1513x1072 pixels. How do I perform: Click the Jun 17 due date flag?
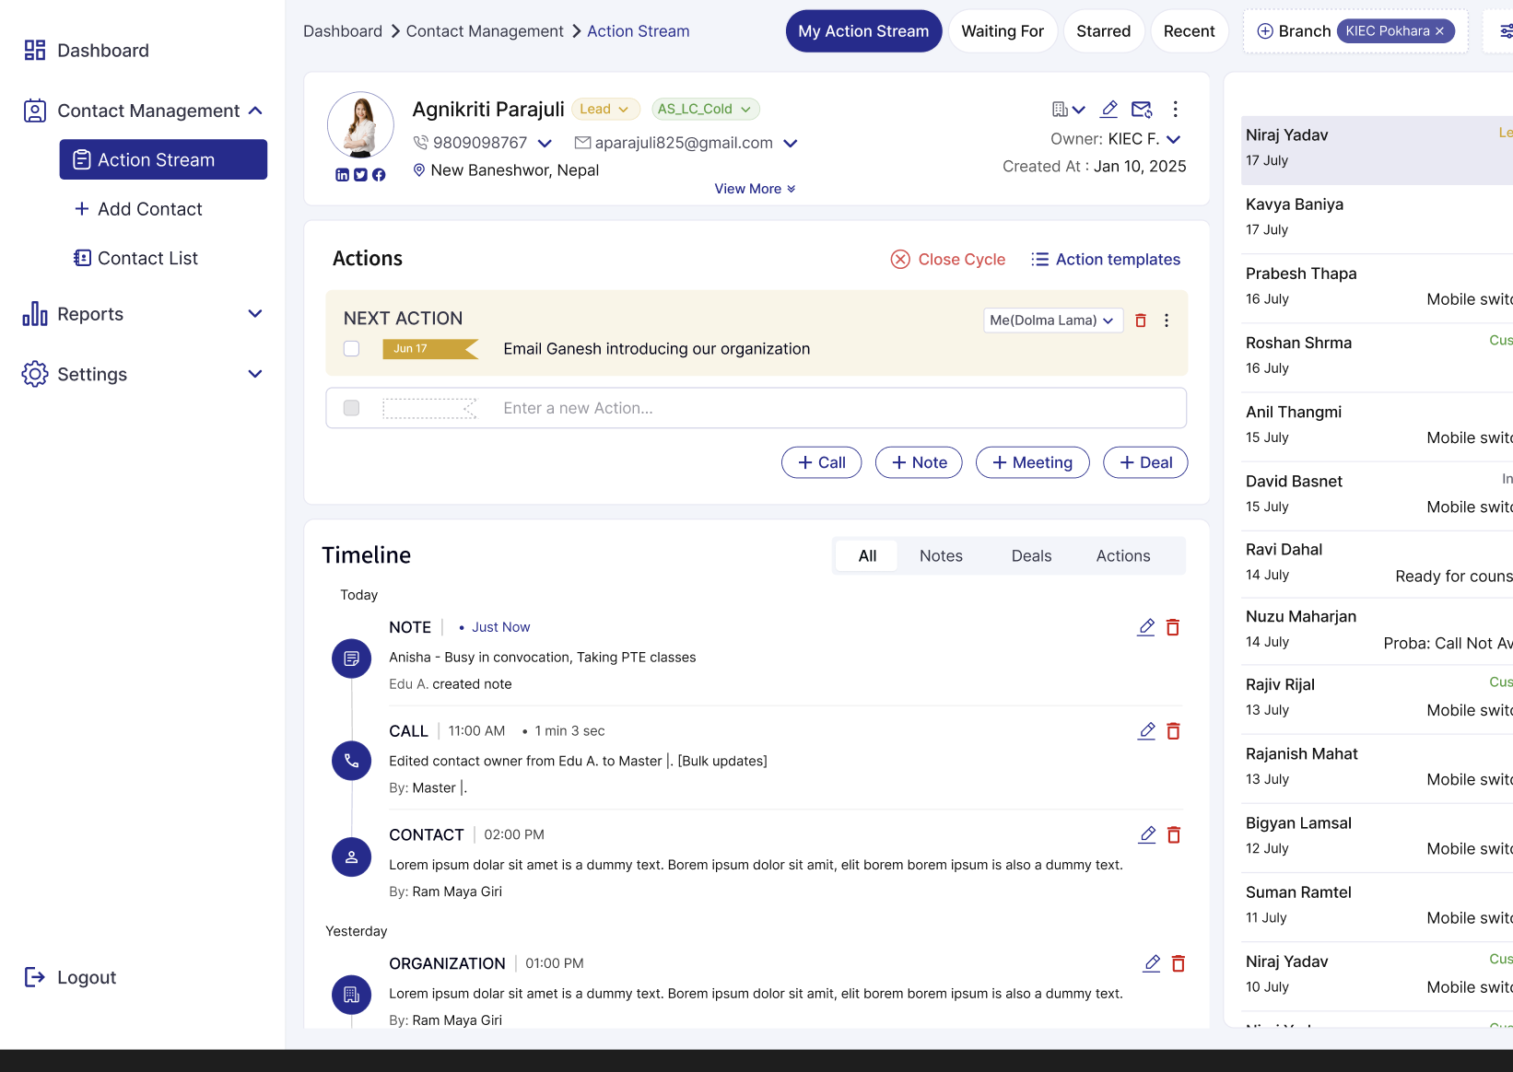point(430,349)
